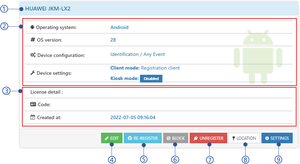Click the ID card icon beside Code
The width and height of the screenshot is (300, 164).
(33, 104)
